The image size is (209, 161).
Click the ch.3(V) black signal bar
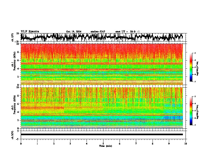pyautogui.click(x=102, y=134)
